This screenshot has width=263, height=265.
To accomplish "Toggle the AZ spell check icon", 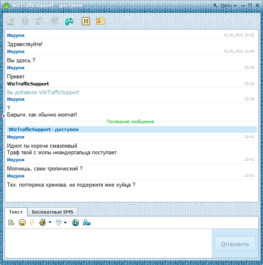I will 59,223.
